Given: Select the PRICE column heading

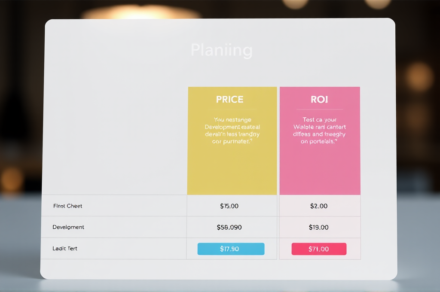Looking at the screenshot, I should point(229,99).
